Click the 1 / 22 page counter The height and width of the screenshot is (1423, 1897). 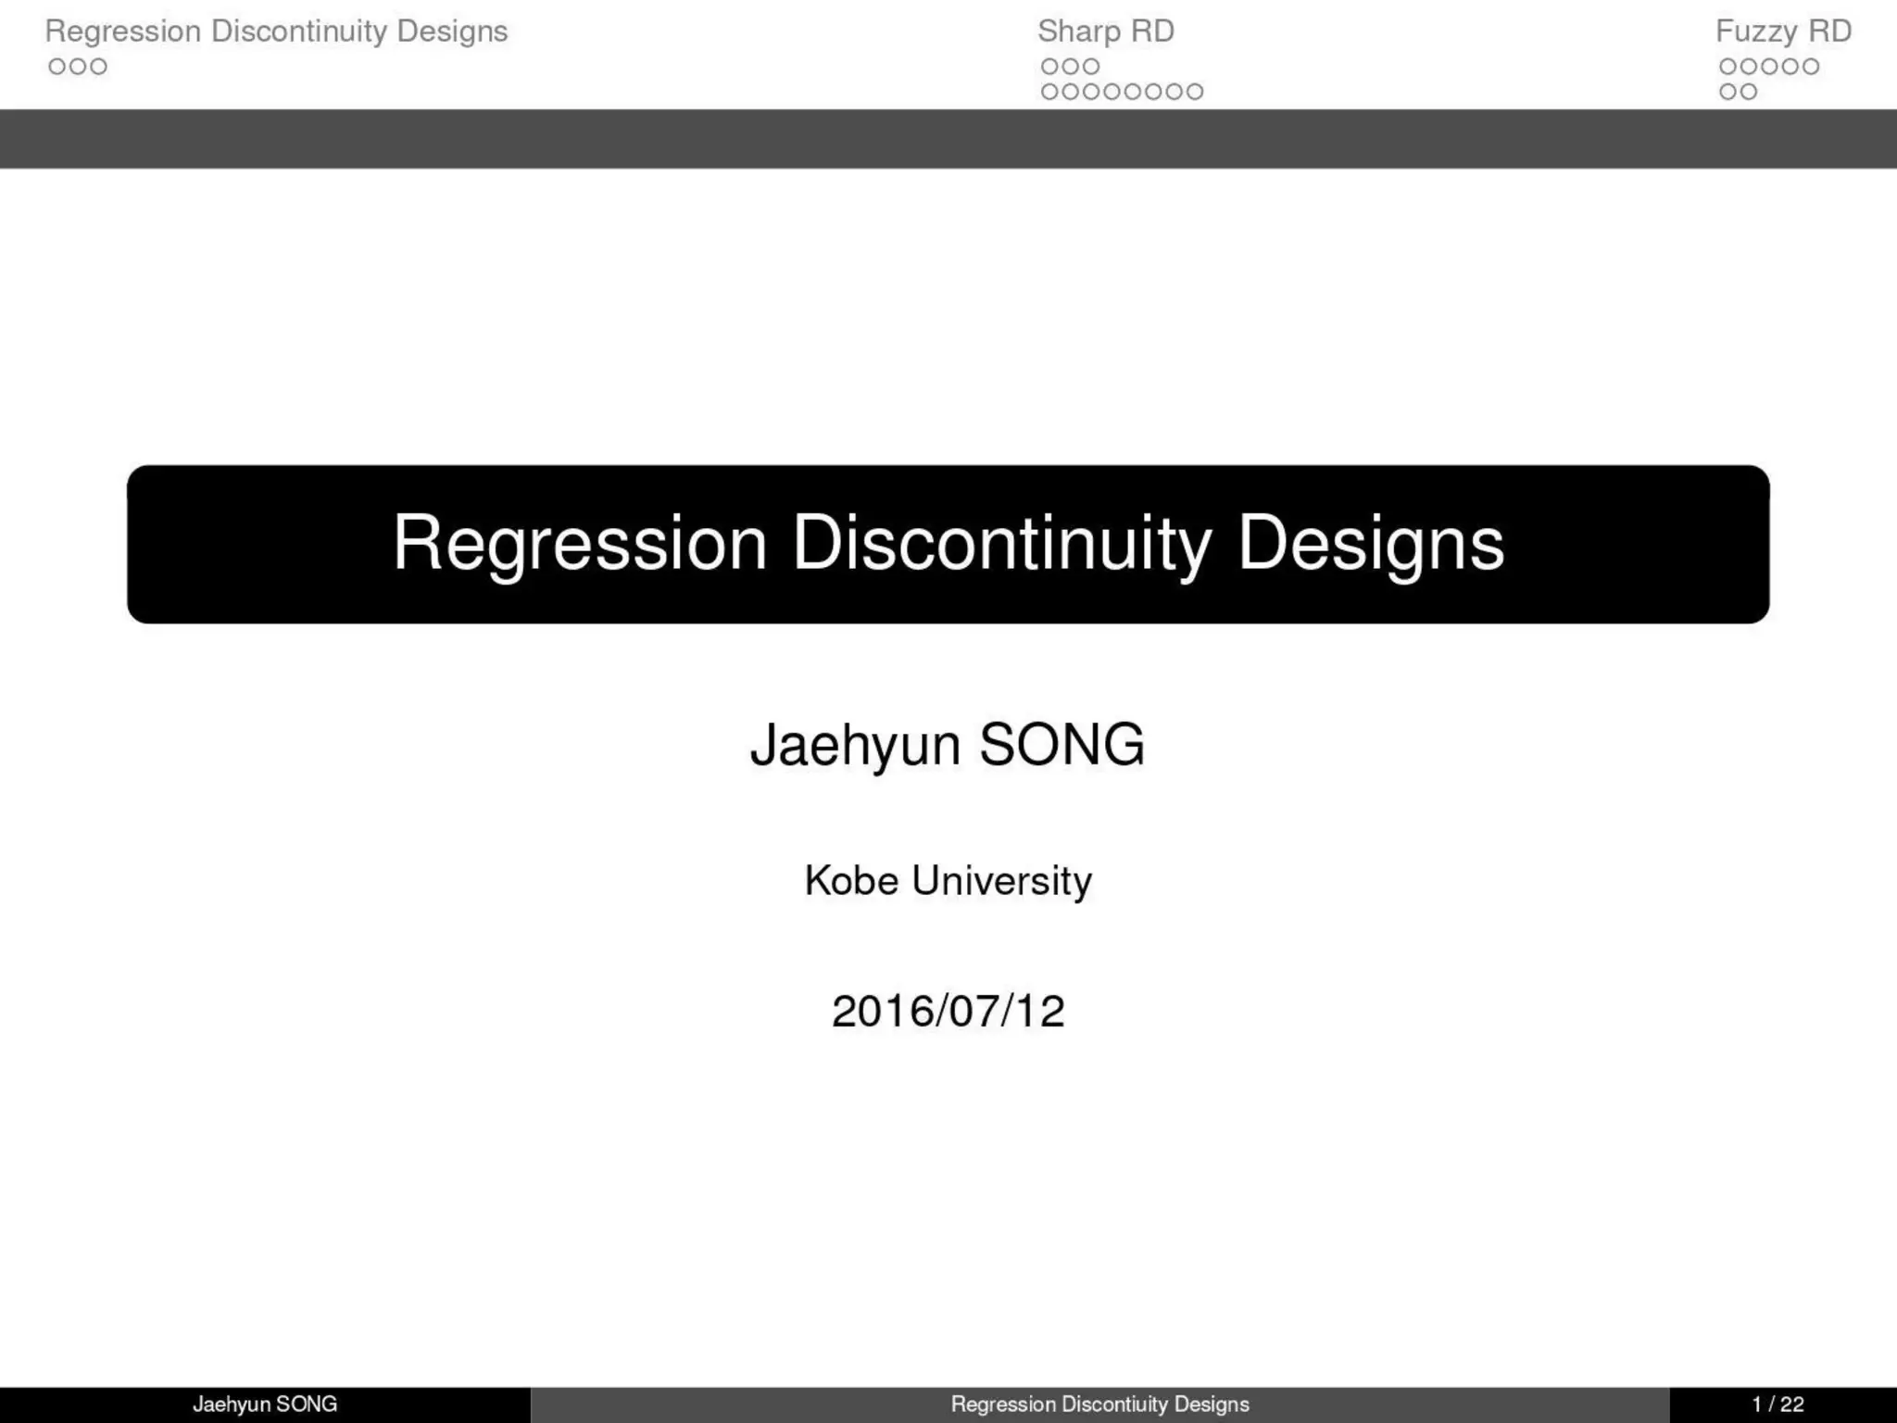[x=1778, y=1404]
